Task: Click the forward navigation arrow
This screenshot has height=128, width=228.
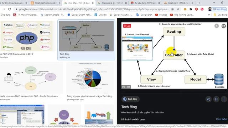Action: 4,9
